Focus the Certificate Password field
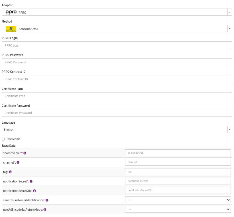 [117, 113]
